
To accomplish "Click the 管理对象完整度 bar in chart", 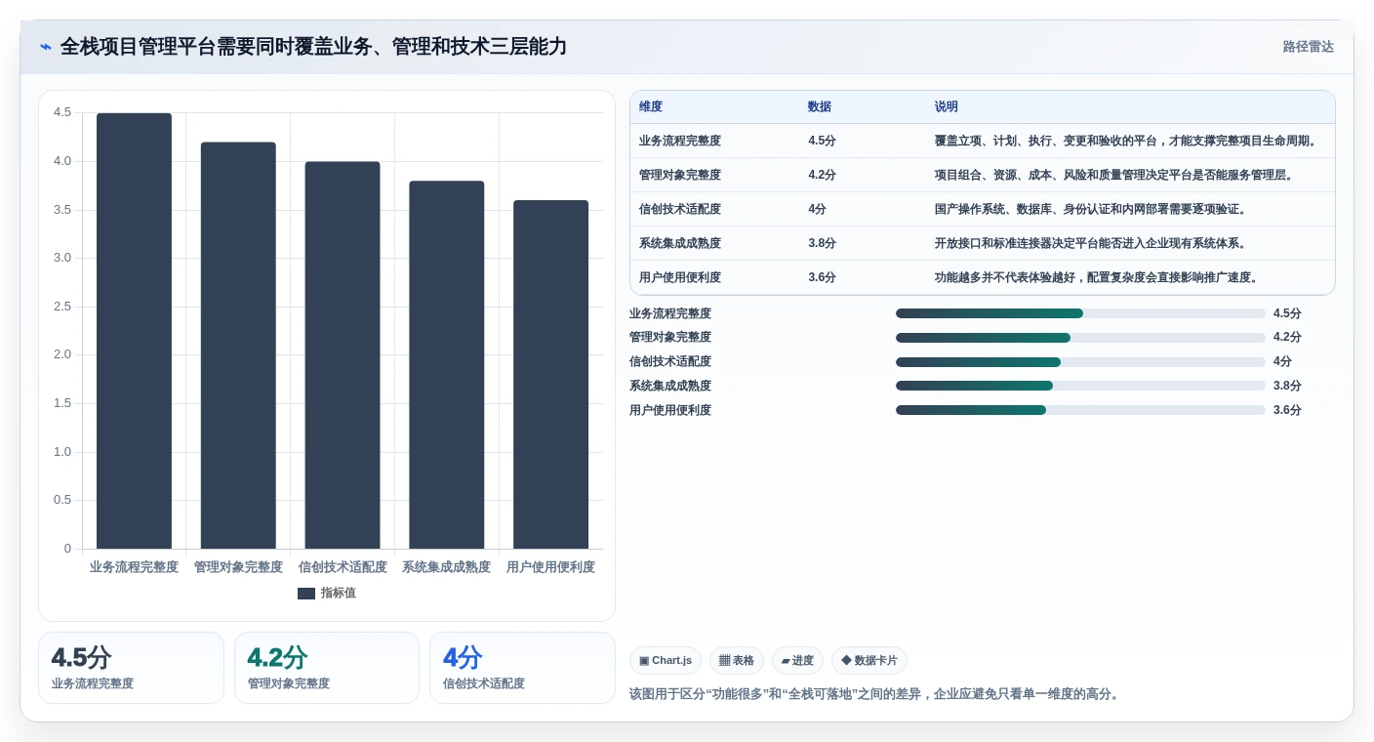I will pos(238,346).
